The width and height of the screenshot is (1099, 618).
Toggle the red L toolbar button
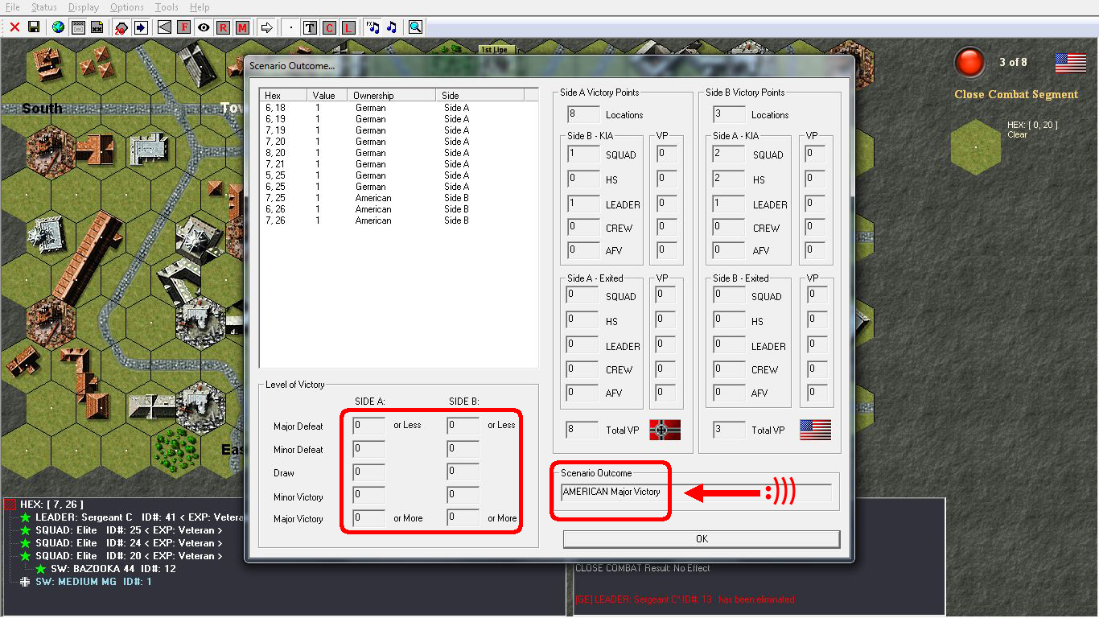point(348,27)
